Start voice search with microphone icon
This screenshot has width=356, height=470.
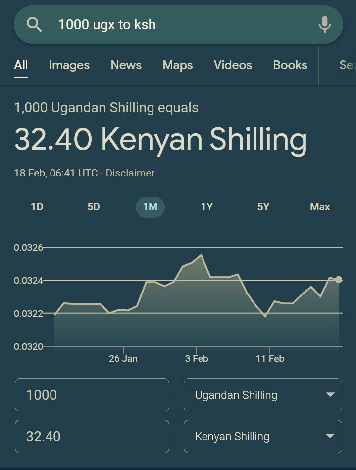325,25
